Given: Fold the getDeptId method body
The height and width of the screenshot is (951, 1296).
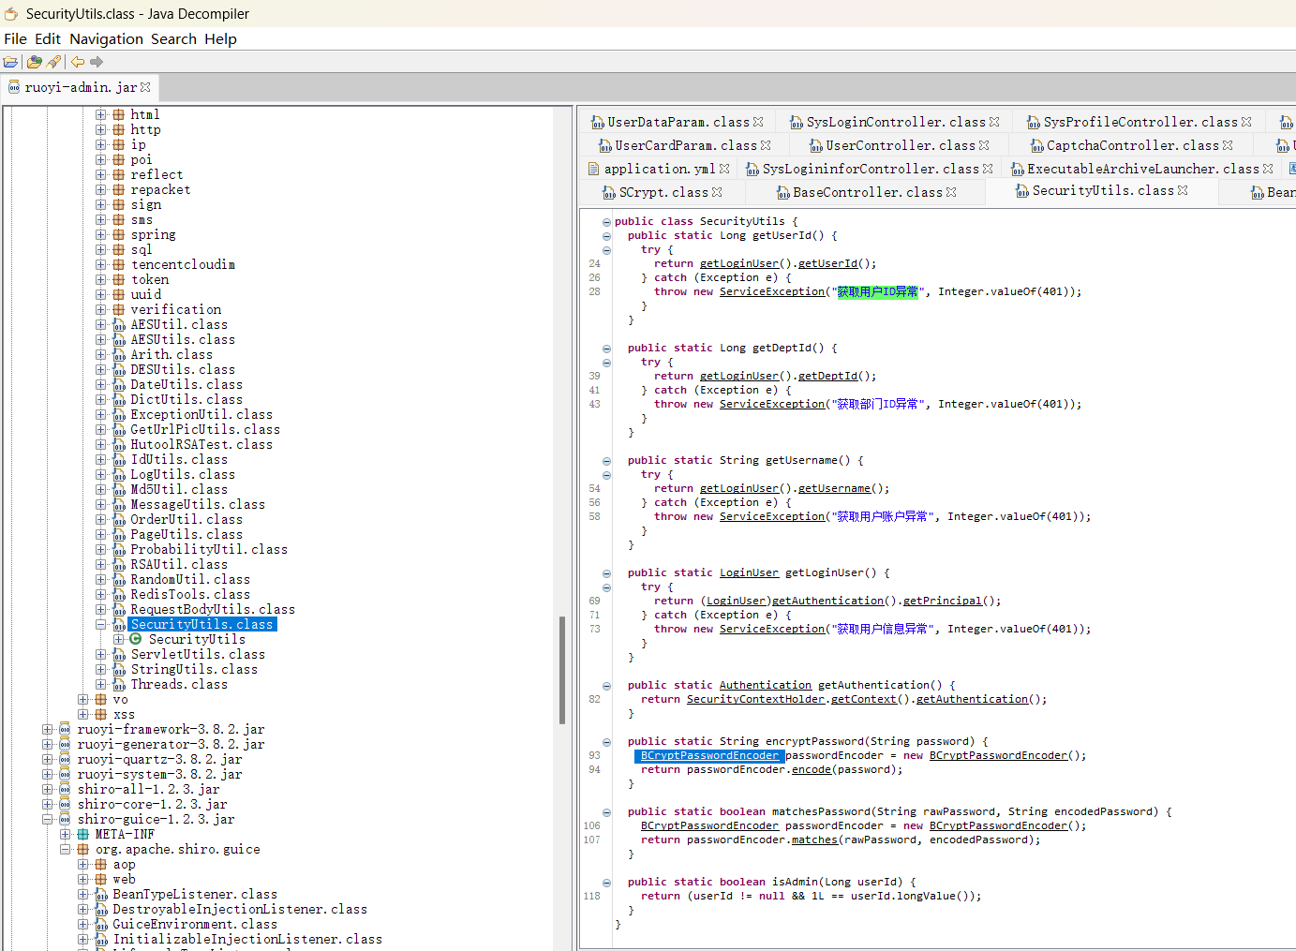Looking at the screenshot, I should point(606,349).
